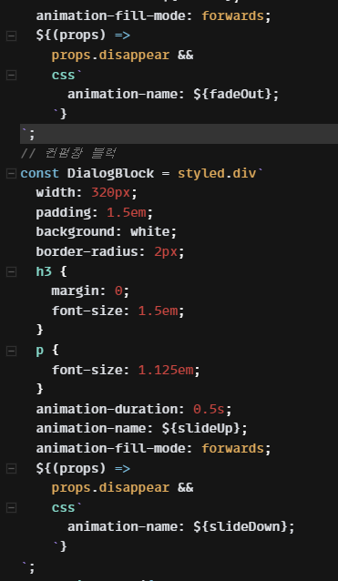The width and height of the screenshot is (338, 581).
Task: Click 'animation-fill-mode: forwards;' line above fadeOut block
Action: pos(154,16)
